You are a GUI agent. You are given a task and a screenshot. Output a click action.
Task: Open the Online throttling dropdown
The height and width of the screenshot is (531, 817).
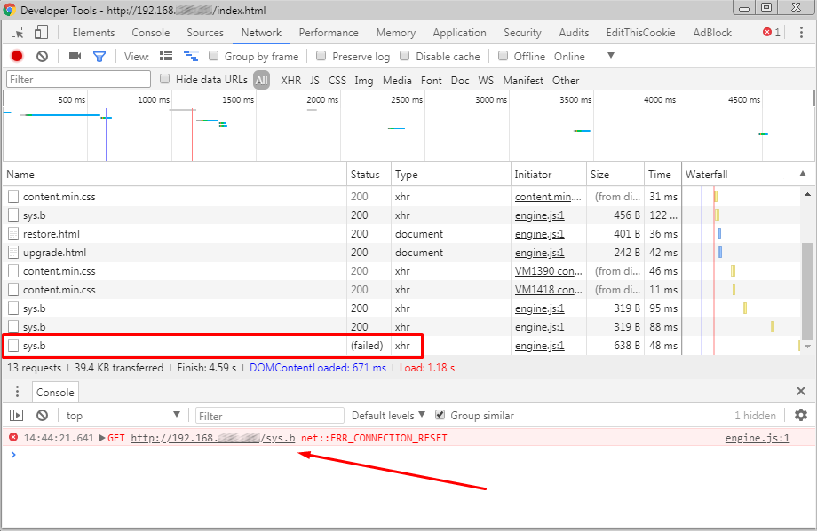577,56
